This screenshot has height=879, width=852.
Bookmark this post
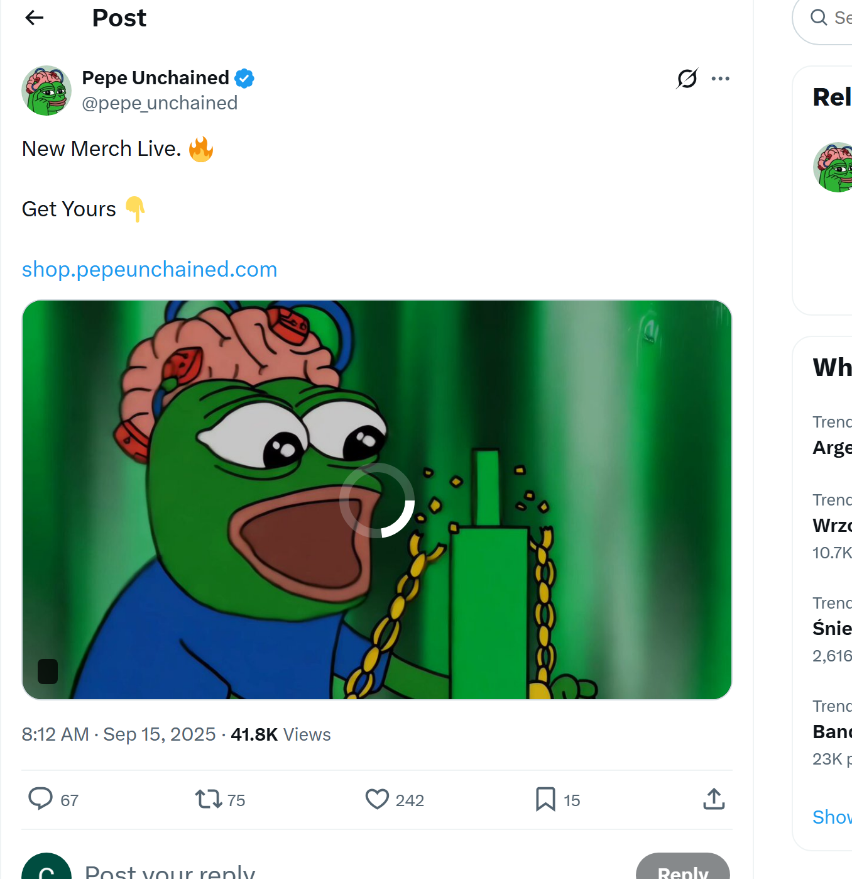tap(545, 799)
